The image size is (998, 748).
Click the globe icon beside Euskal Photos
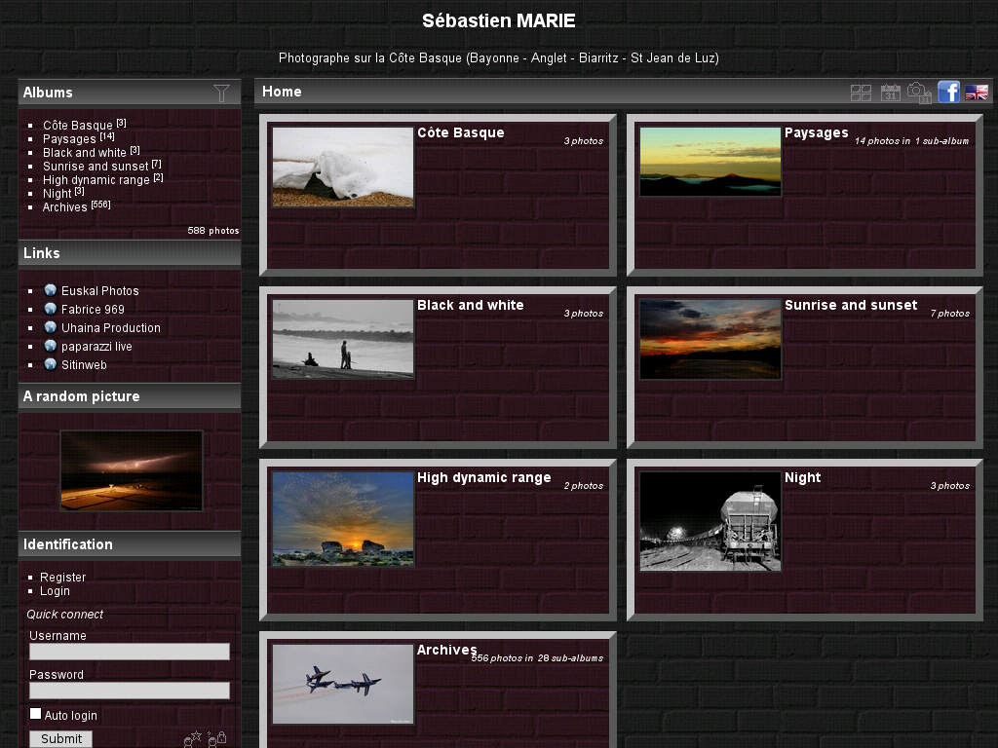51,290
